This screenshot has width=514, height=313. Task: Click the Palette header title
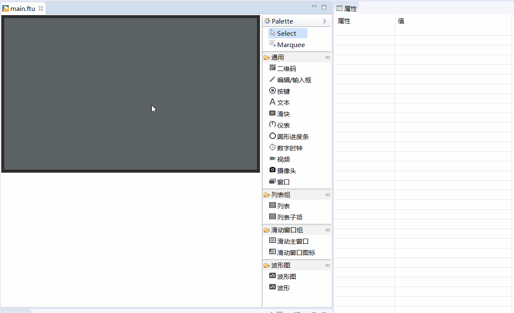coord(282,21)
